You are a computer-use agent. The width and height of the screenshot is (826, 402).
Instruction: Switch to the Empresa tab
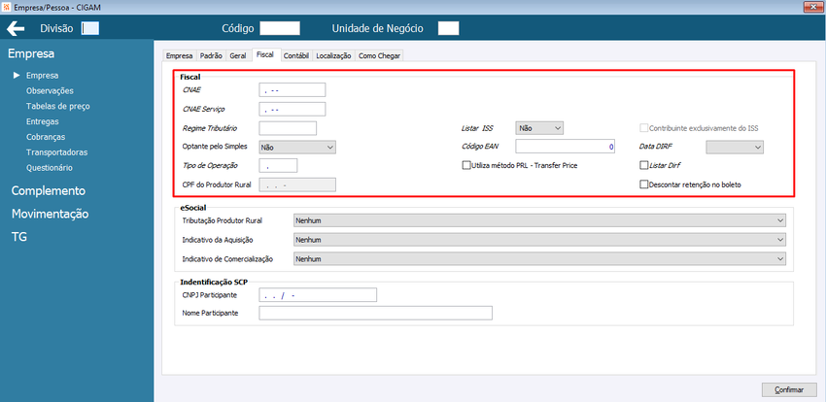tap(179, 55)
